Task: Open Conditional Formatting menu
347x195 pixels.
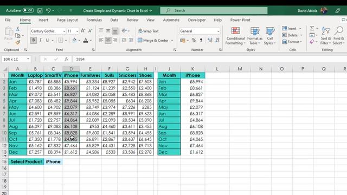Action: (235, 36)
